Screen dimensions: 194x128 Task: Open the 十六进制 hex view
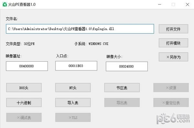24,103
